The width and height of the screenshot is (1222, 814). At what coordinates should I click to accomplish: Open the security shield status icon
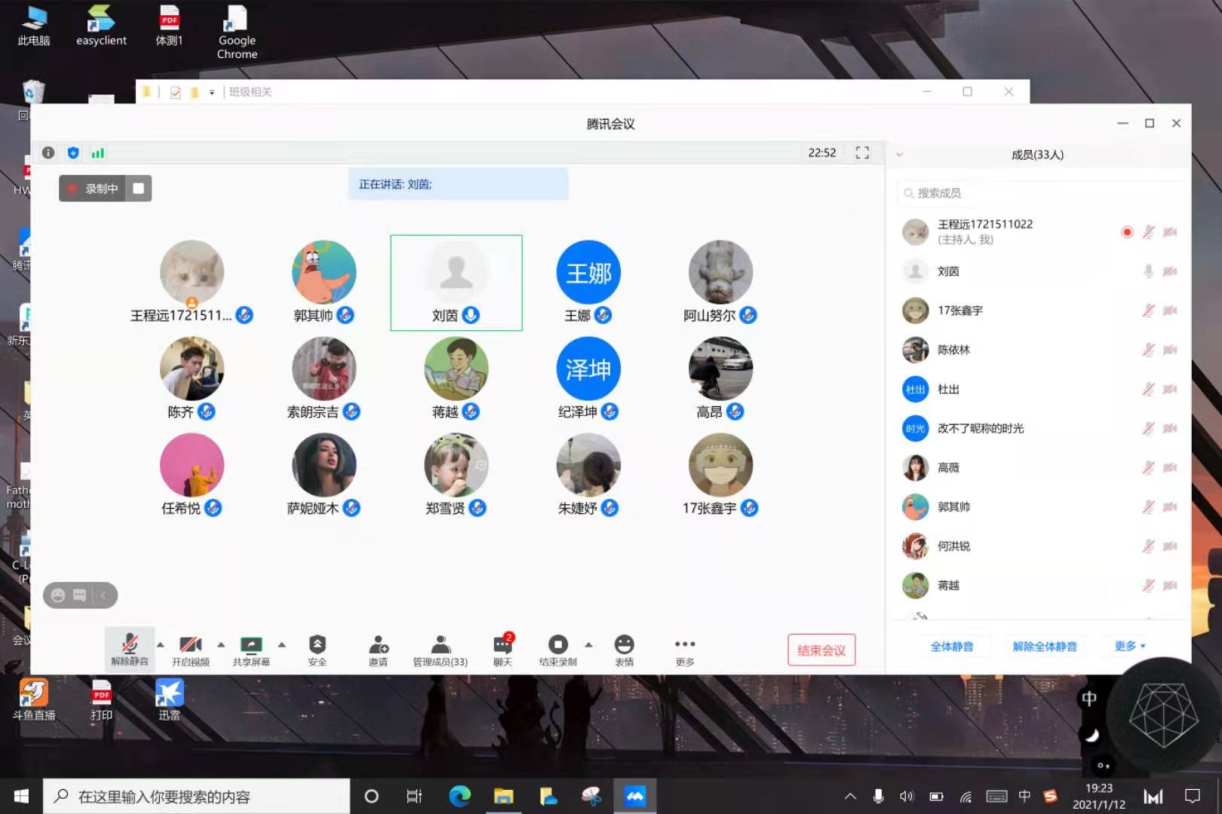tap(73, 153)
